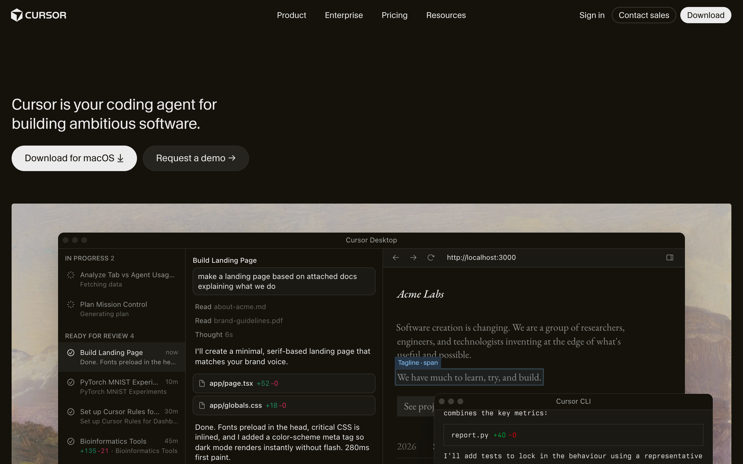Image resolution: width=743 pixels, height=464 pixels.
Task: Expand the Thought 6s step
Action: click(214, 334)
